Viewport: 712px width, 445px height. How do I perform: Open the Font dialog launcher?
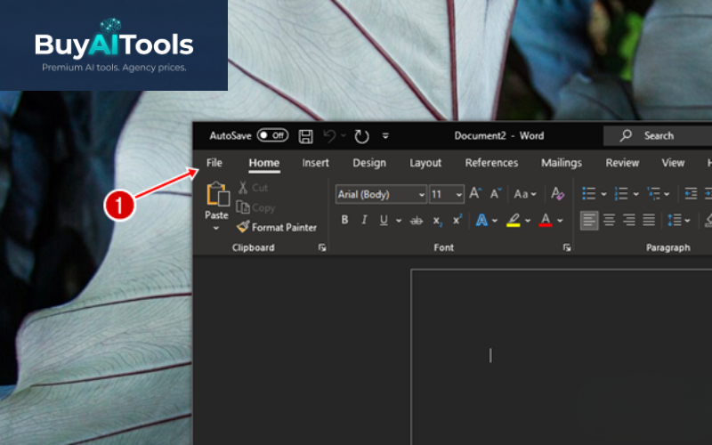(567, 247)
